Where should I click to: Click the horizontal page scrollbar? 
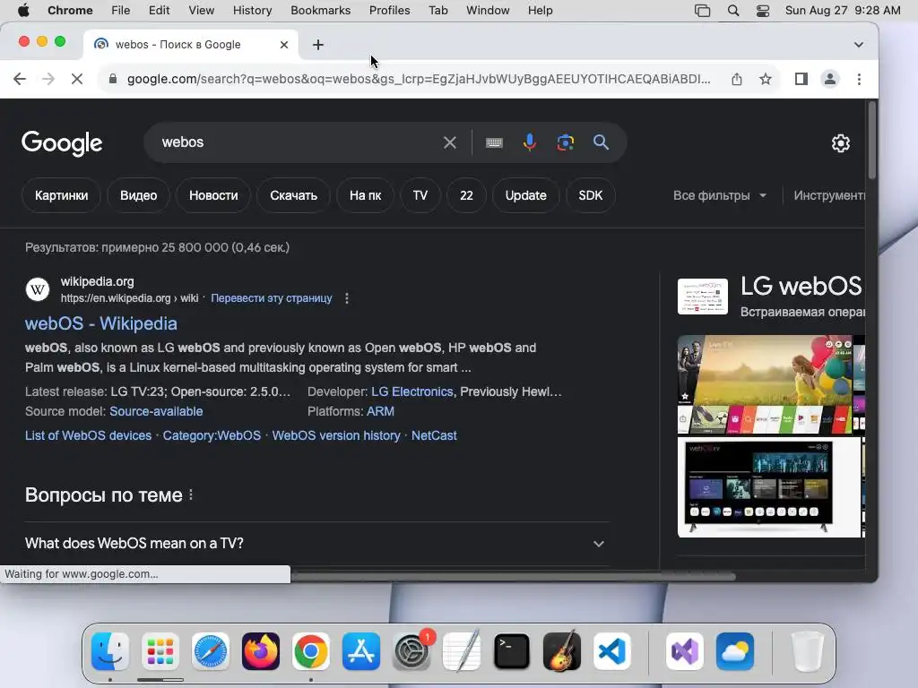coord(512,576)
